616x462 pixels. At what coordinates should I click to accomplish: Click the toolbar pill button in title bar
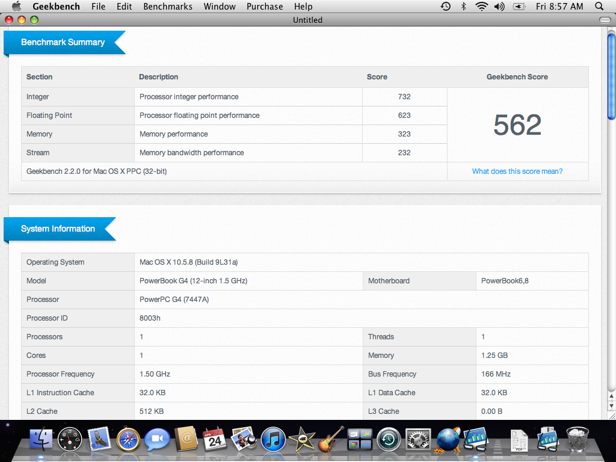(x=605, y=20)
